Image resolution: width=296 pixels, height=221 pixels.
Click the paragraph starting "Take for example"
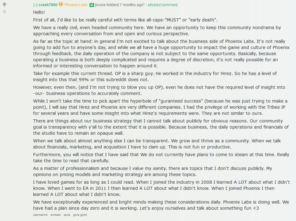pos(155,76)
